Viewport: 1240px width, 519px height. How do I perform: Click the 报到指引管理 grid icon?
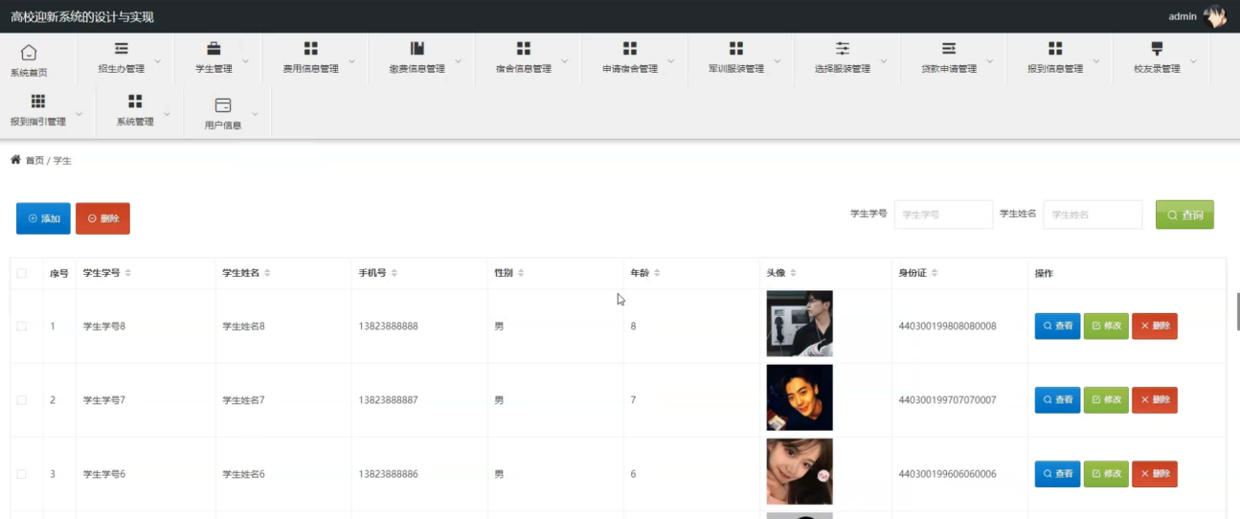[38, 101]
